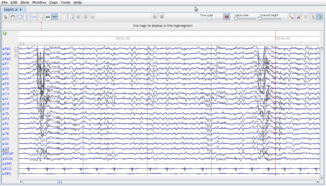Click the Help menu item
Viewport: 326px width, 186px height.
pyautogui.click(x=77, y=2)
